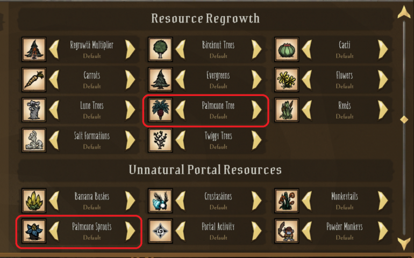Click the Regrowth Multiplier tree icon
Screen dimensions: 414x258
pyautogui.click(x=34, y=49)
